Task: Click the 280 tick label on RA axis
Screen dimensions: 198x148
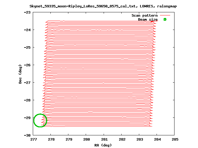Action: [87, 139]
